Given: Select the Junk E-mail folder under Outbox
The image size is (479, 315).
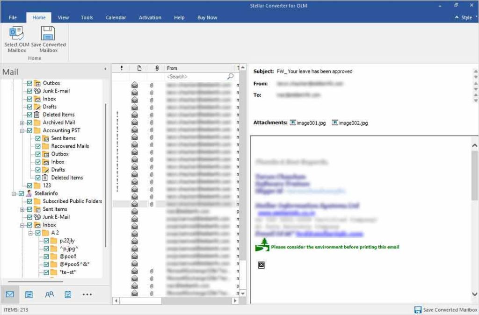Looking at the screenshot, I should pyautogui.click(x=56, y=91).
